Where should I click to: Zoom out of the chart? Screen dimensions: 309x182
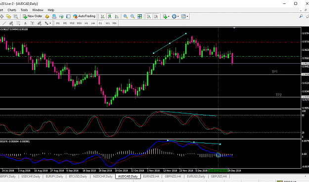pyautogui.click(x=132, y=16)
